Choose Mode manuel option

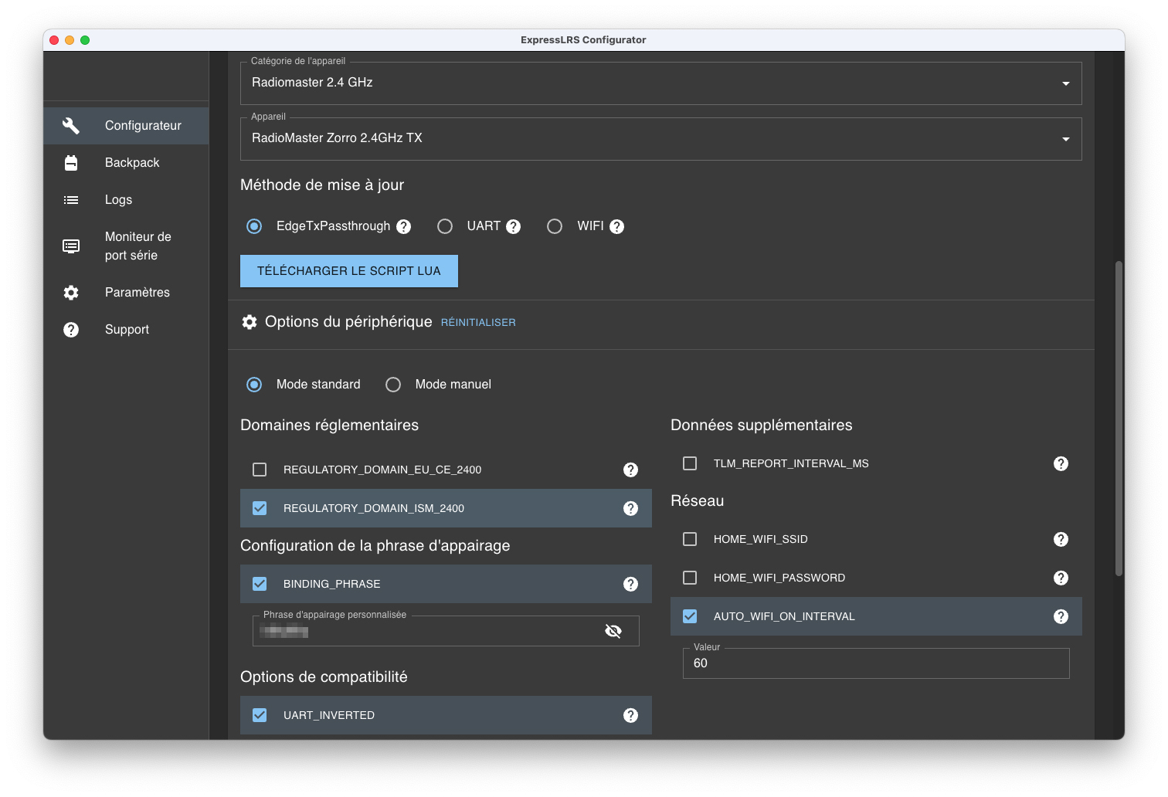[393, 385]
